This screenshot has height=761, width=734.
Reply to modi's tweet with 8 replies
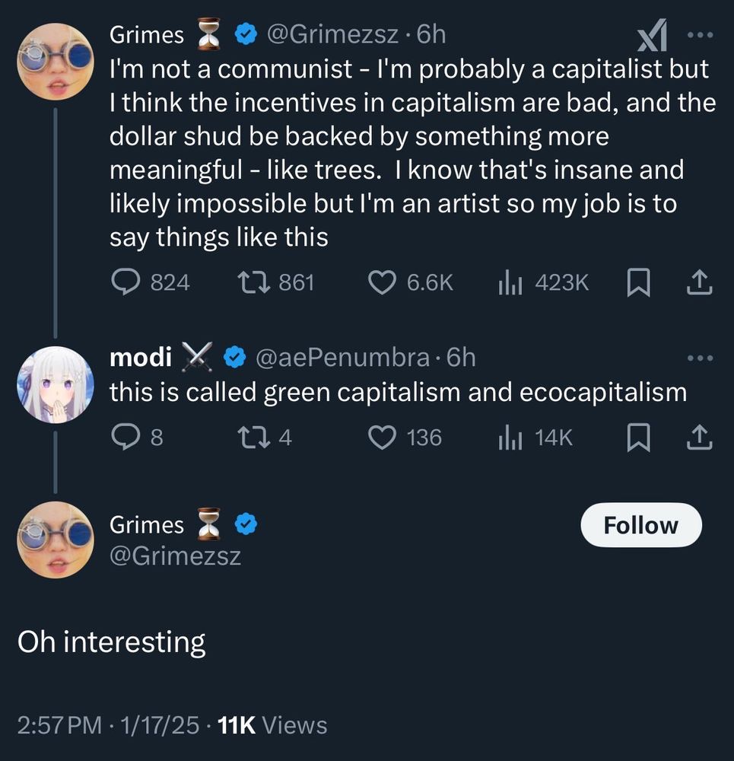pyautogui.click(x=123, y=438)
